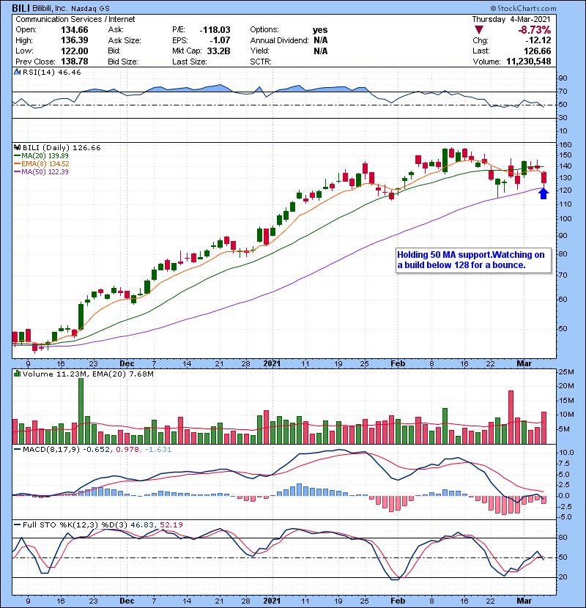The image size is (586, 608).
Task: Click the 'Annual Dividend:' label
Action: coord(279,40)
